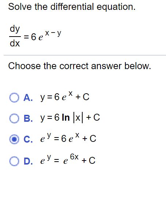The width and height of the screenshot is (166, 215).
Task: Click the blue "C." option letter
Action: coord(28,139)
